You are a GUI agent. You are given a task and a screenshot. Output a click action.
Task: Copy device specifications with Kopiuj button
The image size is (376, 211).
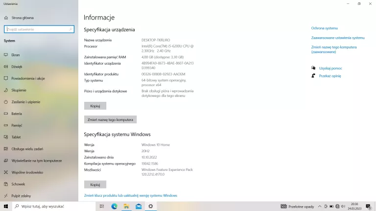pyautogui.click(x=95, y=106)
